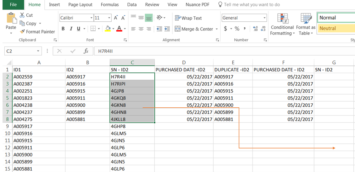Toggle Bold formatting

pos(63,29)
